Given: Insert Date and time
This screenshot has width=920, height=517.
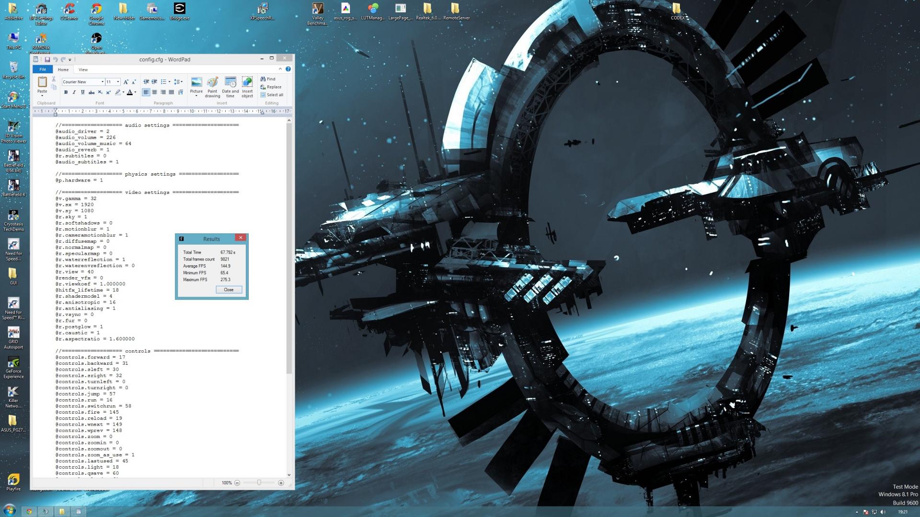Looking at the screenshot, I should (230, 87).
